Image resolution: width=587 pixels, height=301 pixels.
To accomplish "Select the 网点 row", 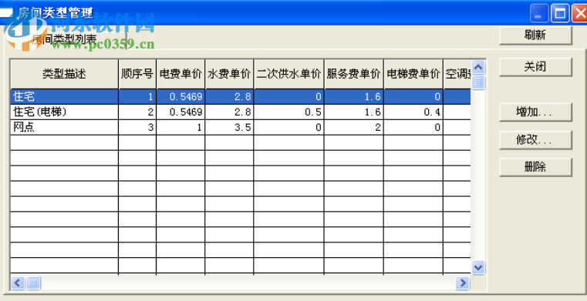I will [241, 127].
